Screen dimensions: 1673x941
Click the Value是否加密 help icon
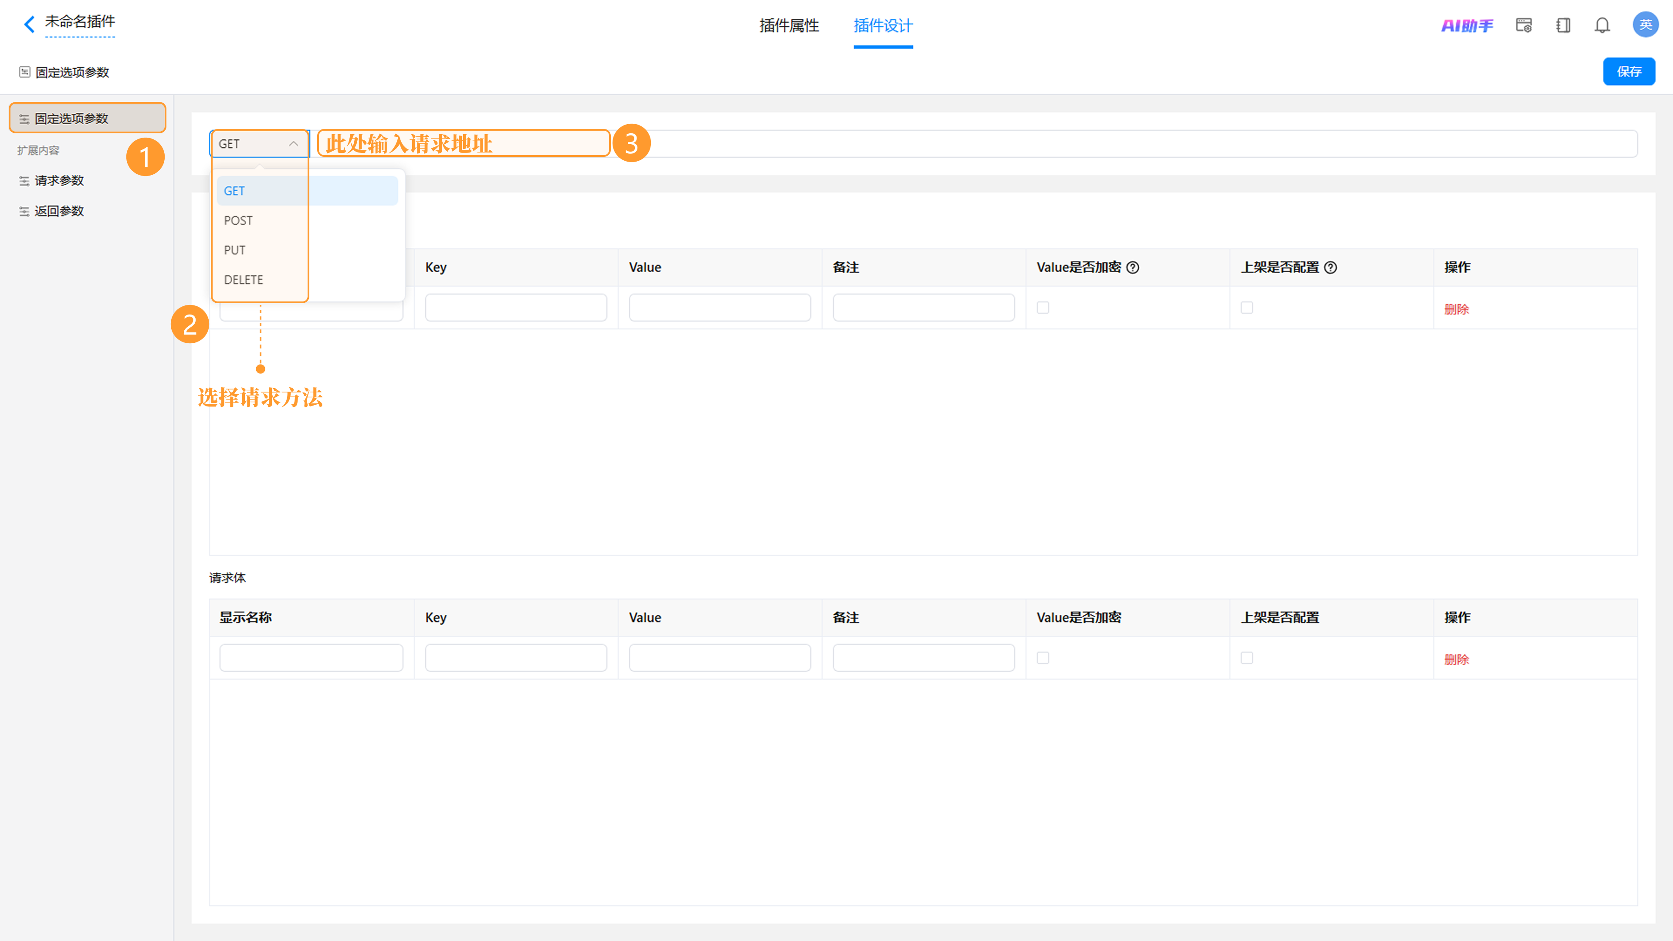(1133, 267)
